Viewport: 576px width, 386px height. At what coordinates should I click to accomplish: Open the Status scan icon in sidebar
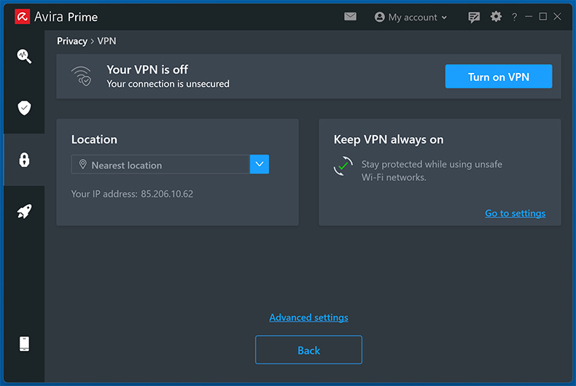[x=24, y=56]
